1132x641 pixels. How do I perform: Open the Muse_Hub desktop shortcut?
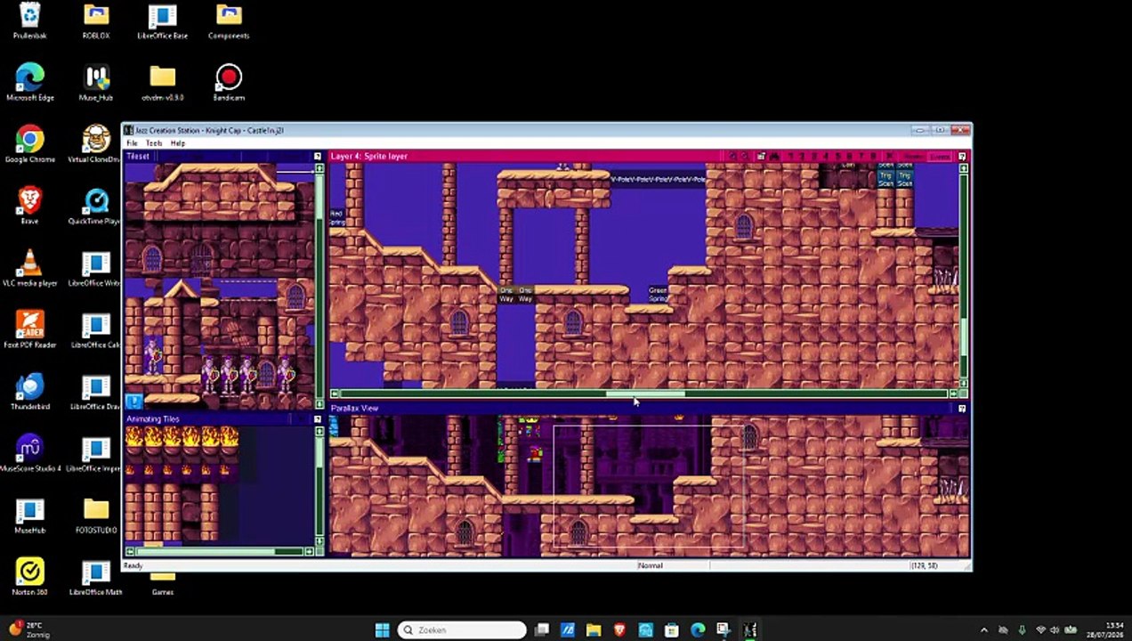pos(96,82)
